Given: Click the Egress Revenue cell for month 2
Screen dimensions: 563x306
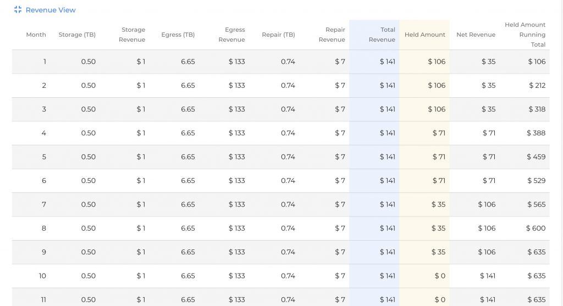Looking at the screenshot, I should pyautogui.click(x=237, y=85).
